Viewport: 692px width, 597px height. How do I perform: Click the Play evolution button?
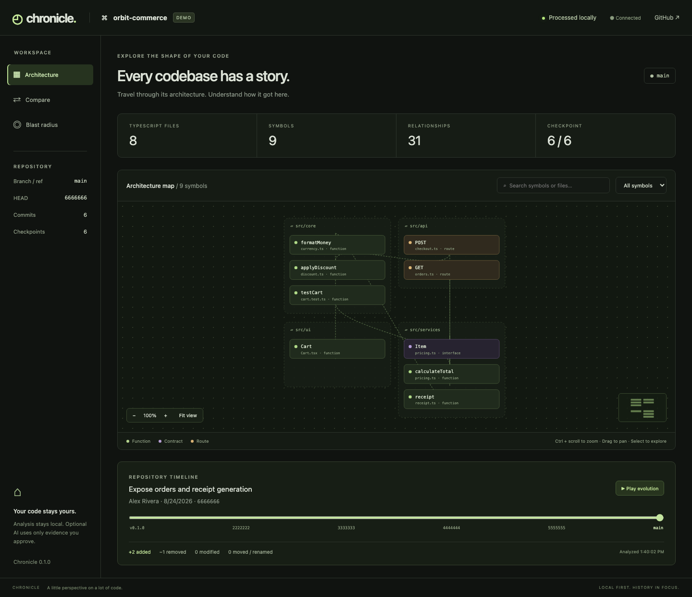pyautogui.click(x=640, y=488)
